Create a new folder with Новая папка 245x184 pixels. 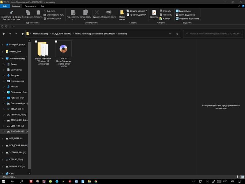tap(122, 15)
